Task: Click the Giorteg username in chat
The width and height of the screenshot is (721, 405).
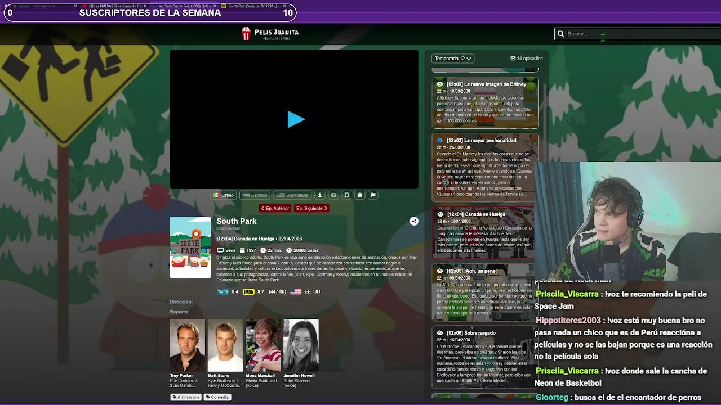Action: point(552,398)
